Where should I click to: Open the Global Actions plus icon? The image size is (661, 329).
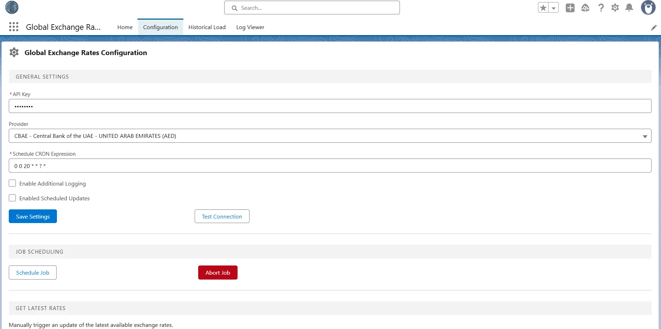(x=570, y=8)
